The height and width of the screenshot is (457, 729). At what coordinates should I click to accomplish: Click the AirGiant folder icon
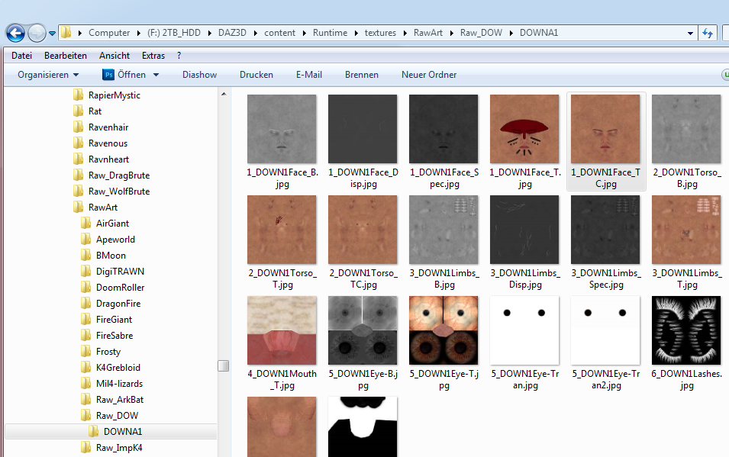86,223
